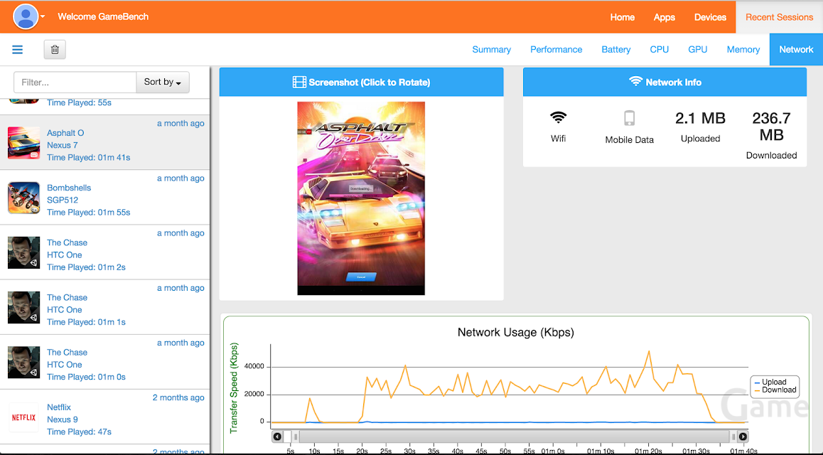Toggle Download series in chart legend
This screenshot has width=823, height=455.
tap(775, 390)
